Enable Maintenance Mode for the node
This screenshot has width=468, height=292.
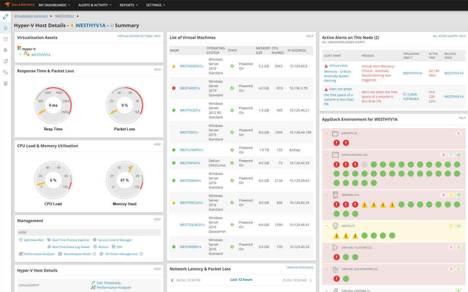(77, 254)
